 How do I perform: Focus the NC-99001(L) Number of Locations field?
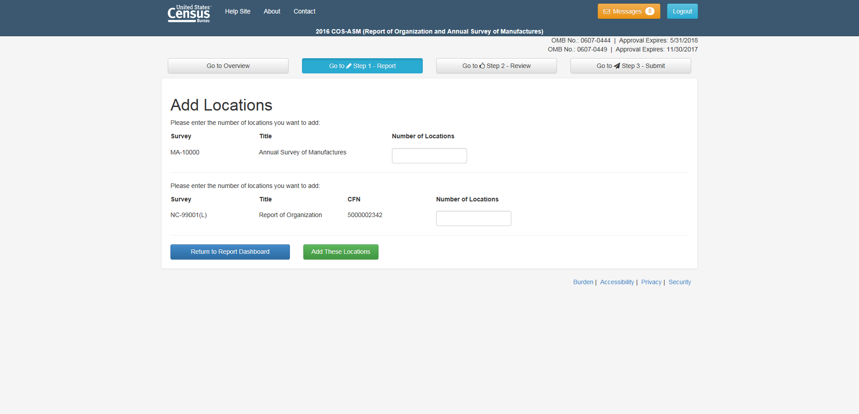tap(474, 218)
